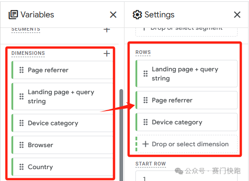Select Landing page + query string dimension
Image resolution: width=249 pixels, height=181 pixels.
click(62, 96)
